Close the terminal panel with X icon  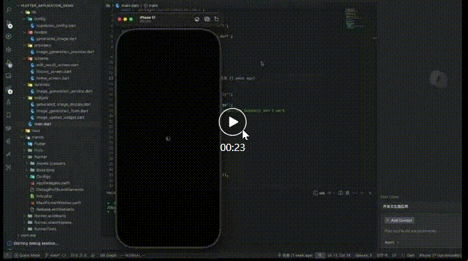point(370,193)
